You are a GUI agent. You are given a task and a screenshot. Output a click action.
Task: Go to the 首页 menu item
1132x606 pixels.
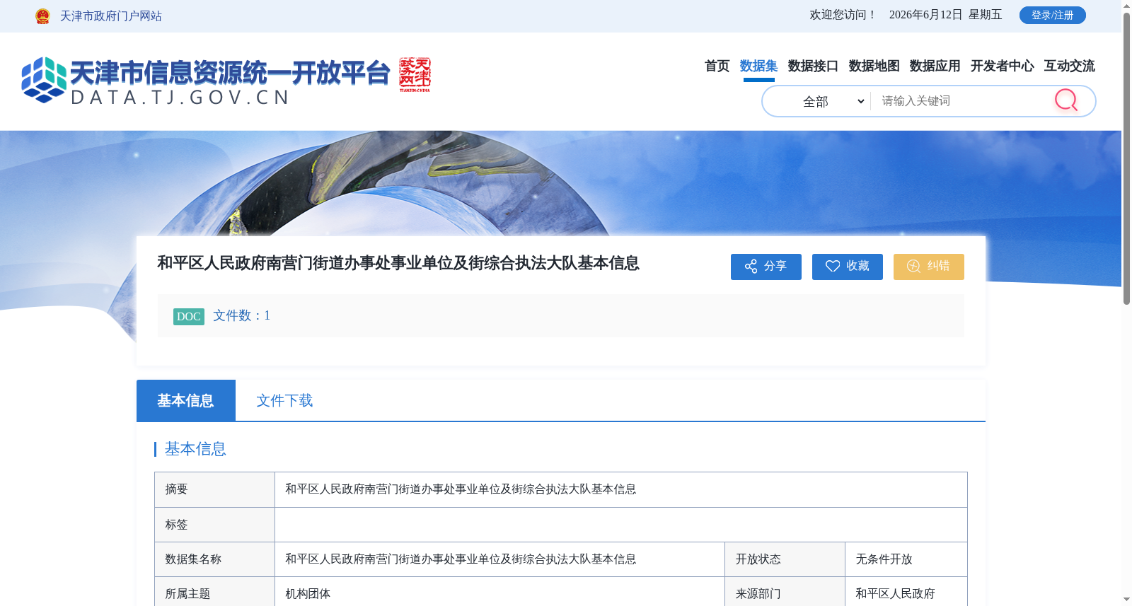[717, 66]
